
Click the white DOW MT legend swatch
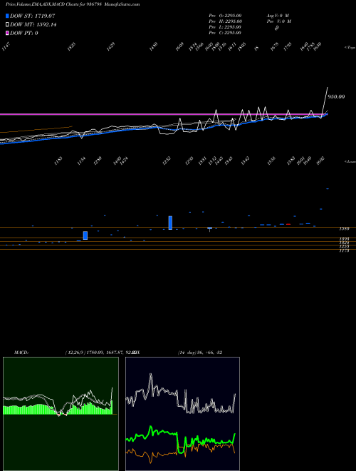(8, 25)
